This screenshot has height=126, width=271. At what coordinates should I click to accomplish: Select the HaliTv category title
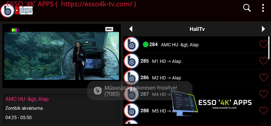click(x=197, y=29)
